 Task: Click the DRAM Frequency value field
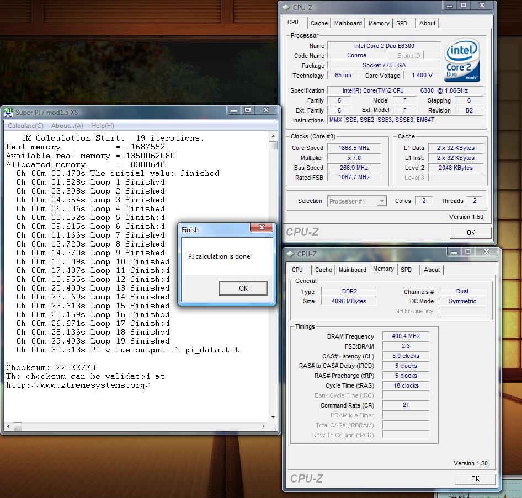(406, 336)
